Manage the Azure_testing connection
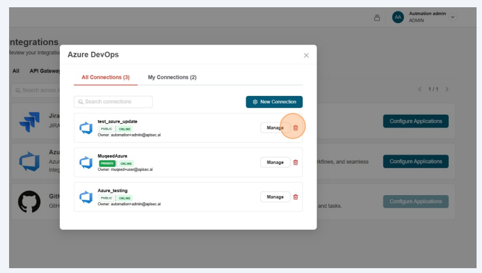 click(275, 197)
